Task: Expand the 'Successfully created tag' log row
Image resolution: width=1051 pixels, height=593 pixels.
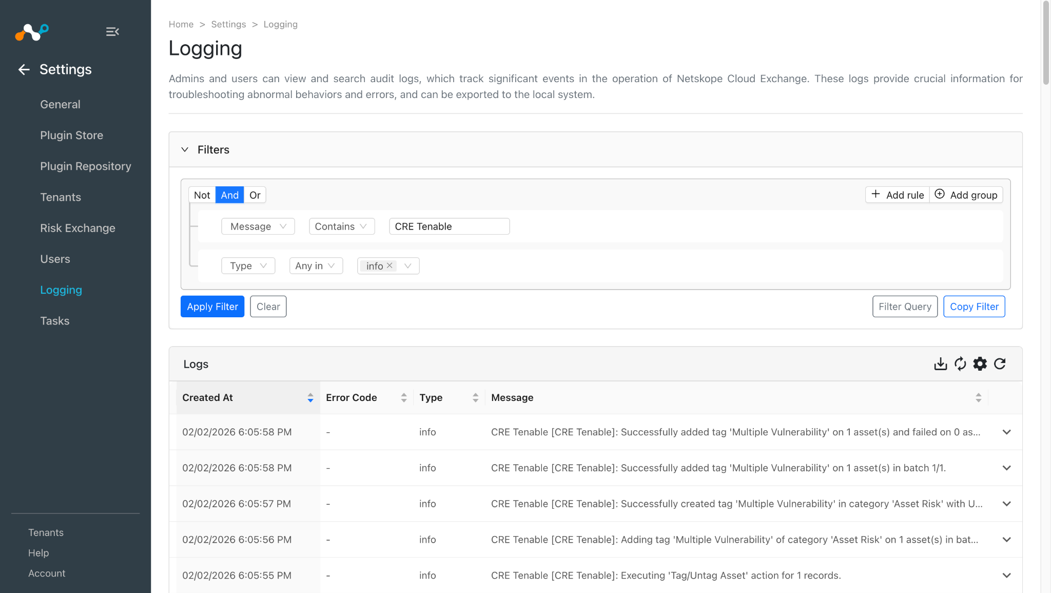Action: tap(1007, 504)
